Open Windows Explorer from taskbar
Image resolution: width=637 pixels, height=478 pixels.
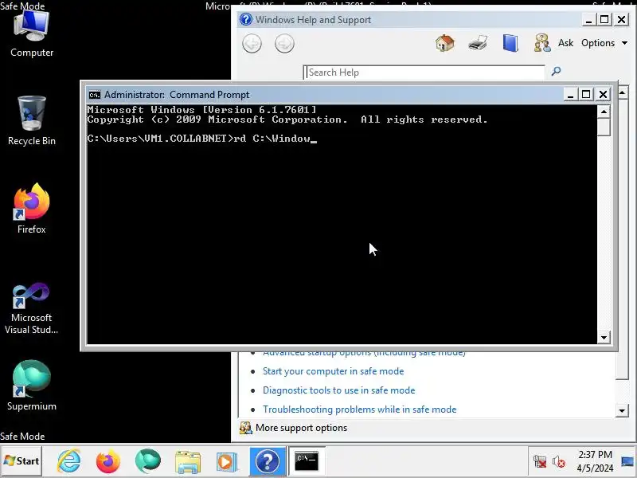point(188,462)
